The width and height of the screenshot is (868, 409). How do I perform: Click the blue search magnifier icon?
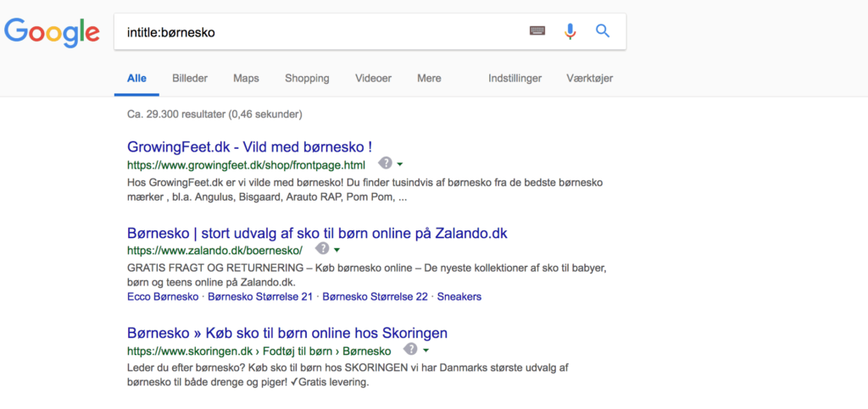[x=603, y=31]
